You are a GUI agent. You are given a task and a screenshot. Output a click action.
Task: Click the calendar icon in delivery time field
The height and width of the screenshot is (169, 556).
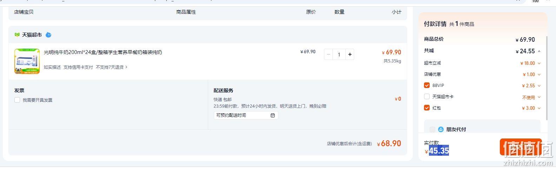coord(273,115)
